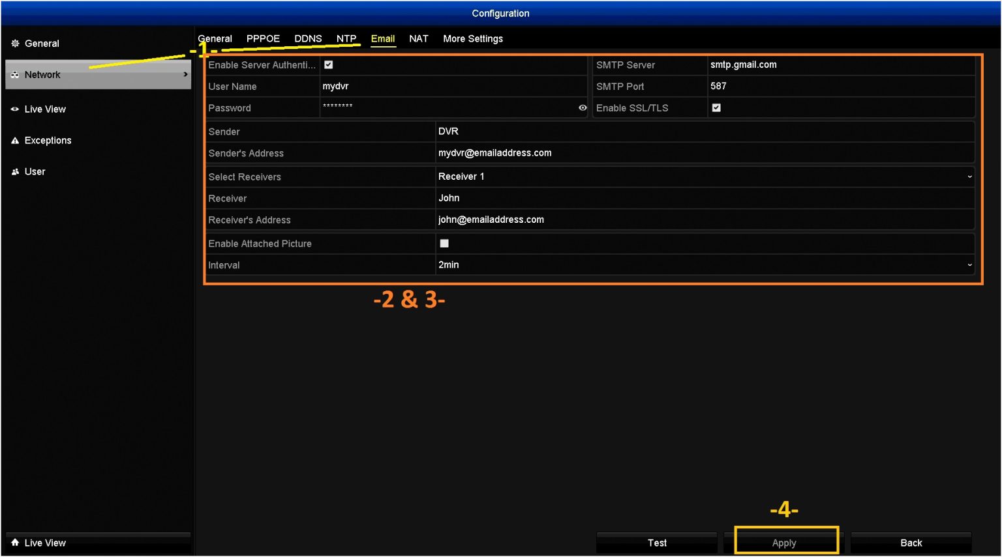
Task: Return to Live View via home icon
Action: click(14, 542)
